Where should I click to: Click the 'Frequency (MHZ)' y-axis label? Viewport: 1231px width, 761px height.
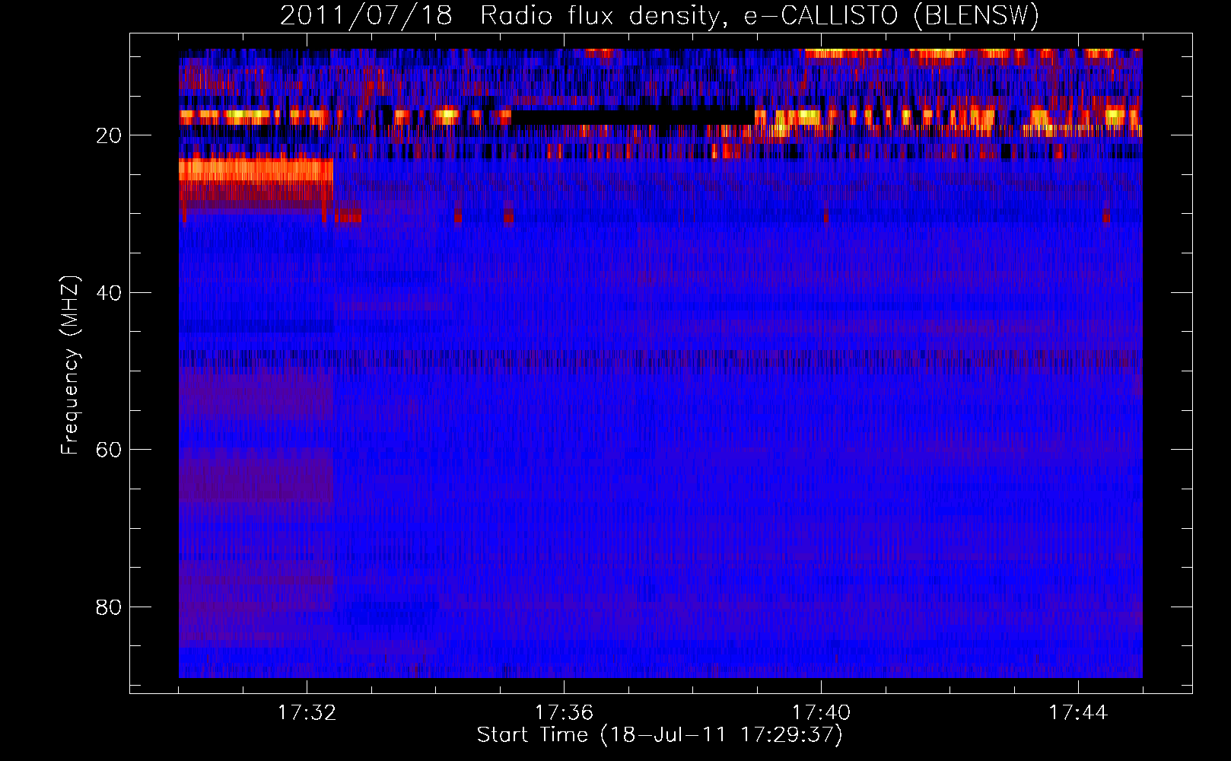point(70,365)
